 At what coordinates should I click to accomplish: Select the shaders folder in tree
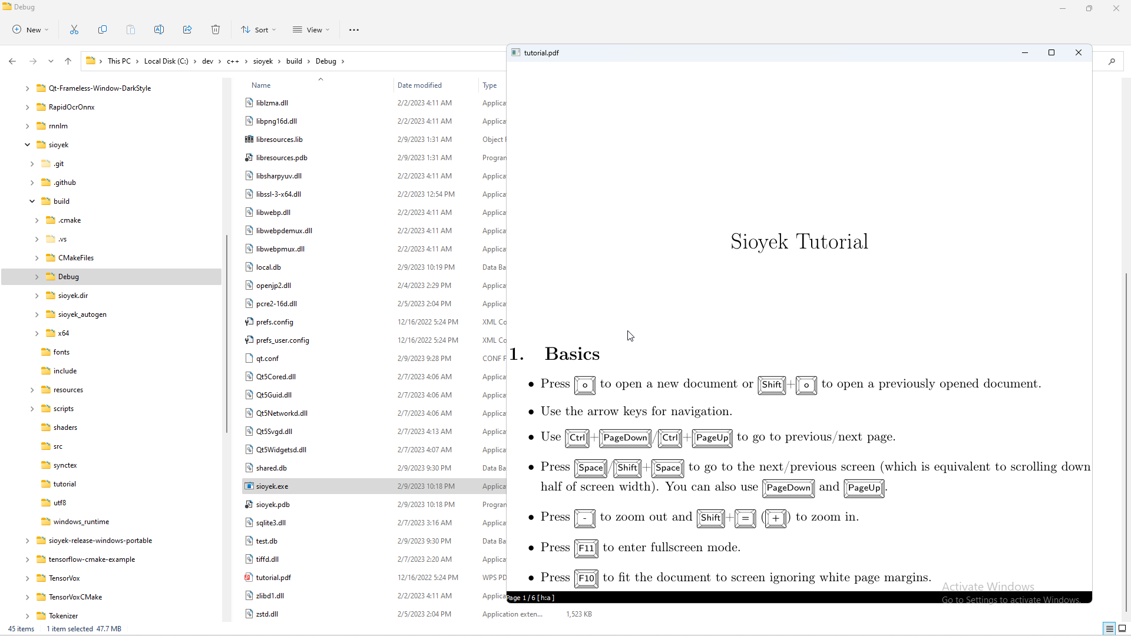[65, 428]
